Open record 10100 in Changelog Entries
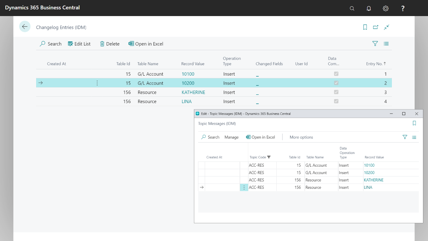Viewport: 428px width, 241px height. coord(188,74)
